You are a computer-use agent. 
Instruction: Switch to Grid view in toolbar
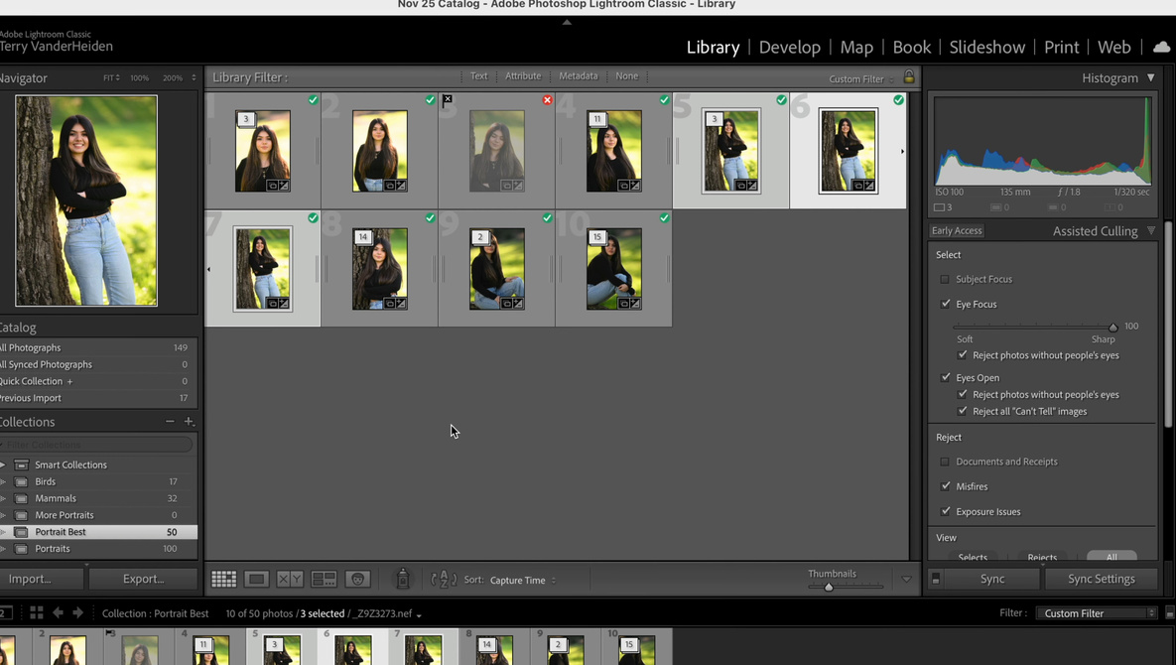[223, 580]
